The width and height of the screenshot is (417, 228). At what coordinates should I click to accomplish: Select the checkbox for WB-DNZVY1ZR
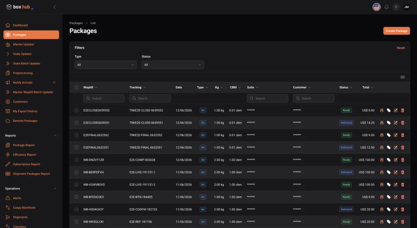click(x=76, y=160)
